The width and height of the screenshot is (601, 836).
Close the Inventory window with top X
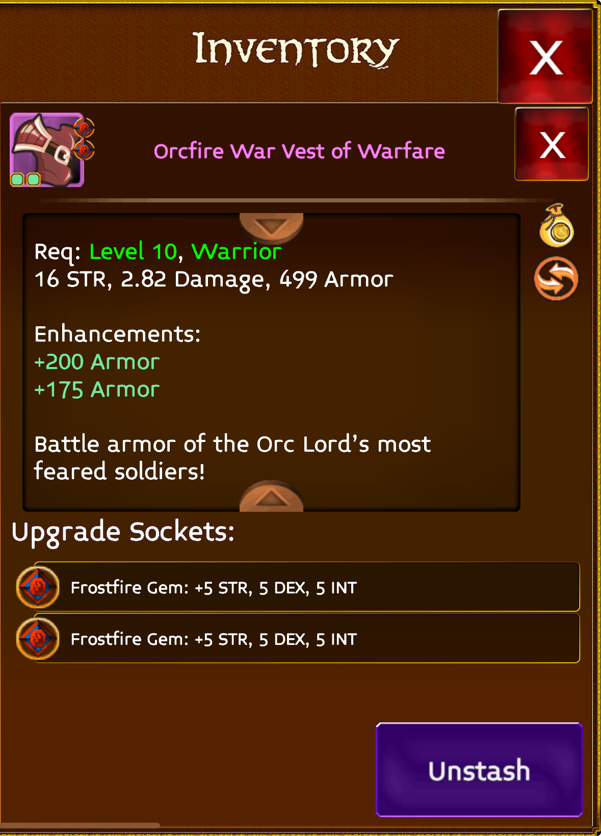[545, 57]
